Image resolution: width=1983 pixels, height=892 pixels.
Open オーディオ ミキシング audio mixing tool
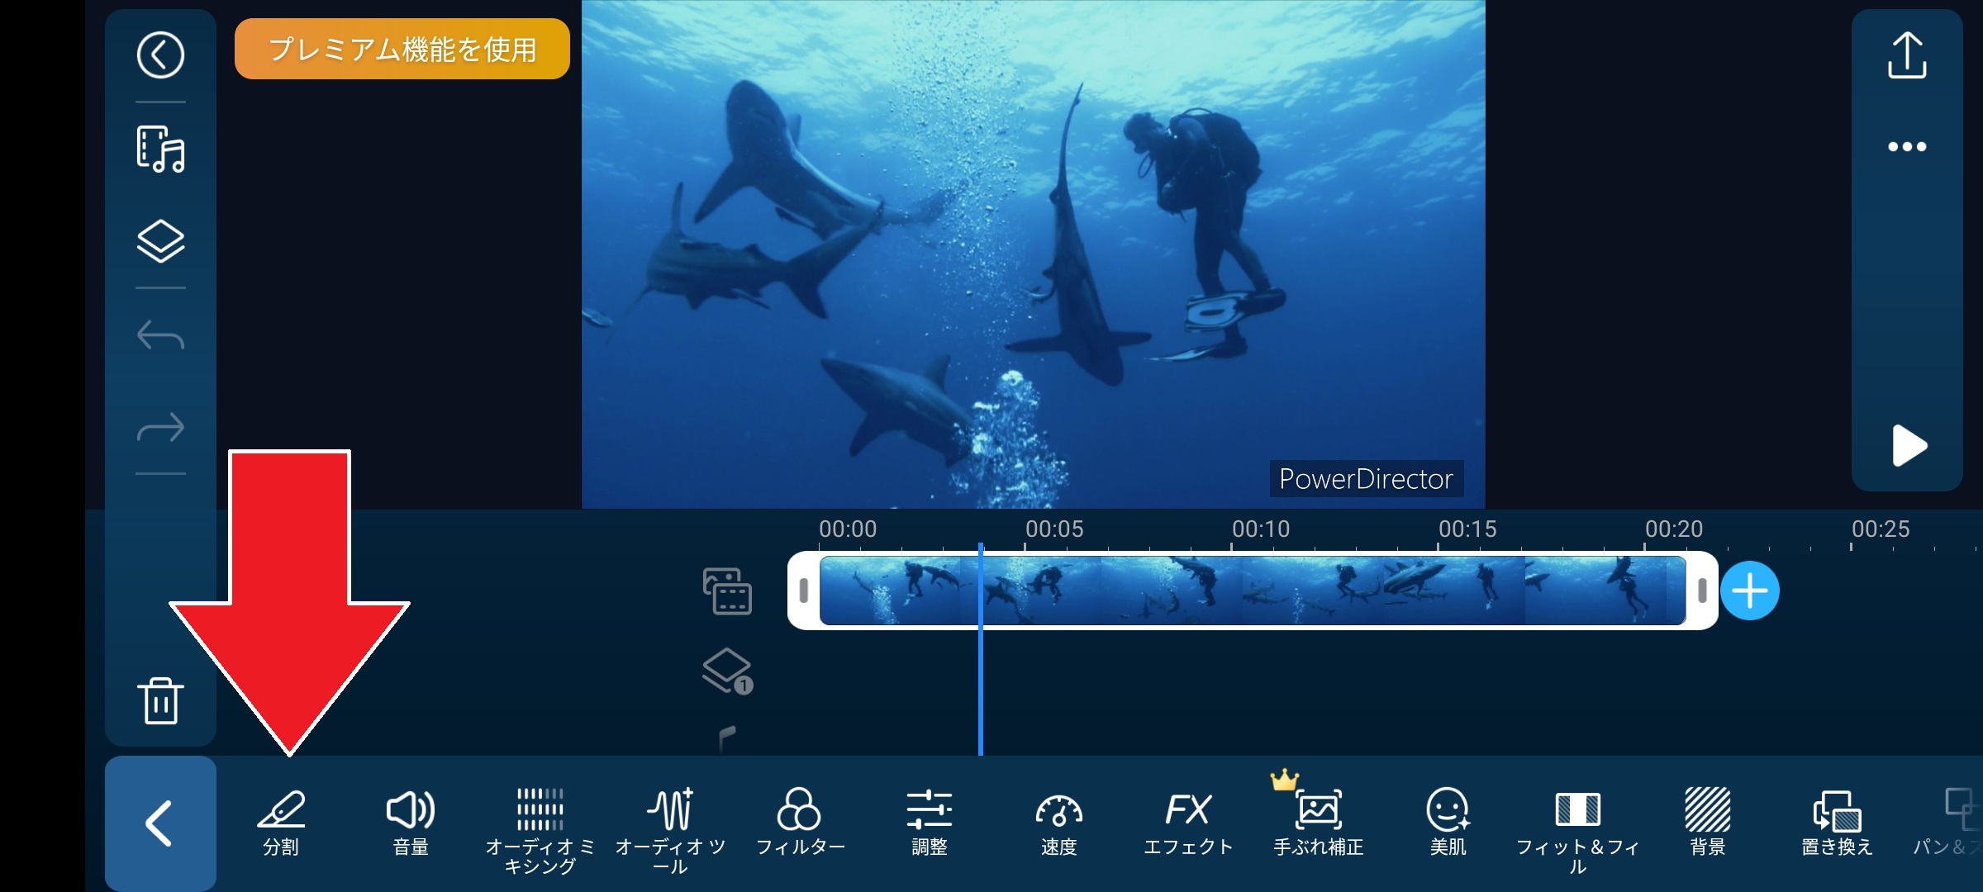pos(540,826)
